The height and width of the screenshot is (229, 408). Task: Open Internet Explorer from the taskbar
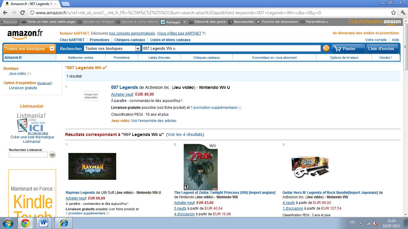point(63,223)
